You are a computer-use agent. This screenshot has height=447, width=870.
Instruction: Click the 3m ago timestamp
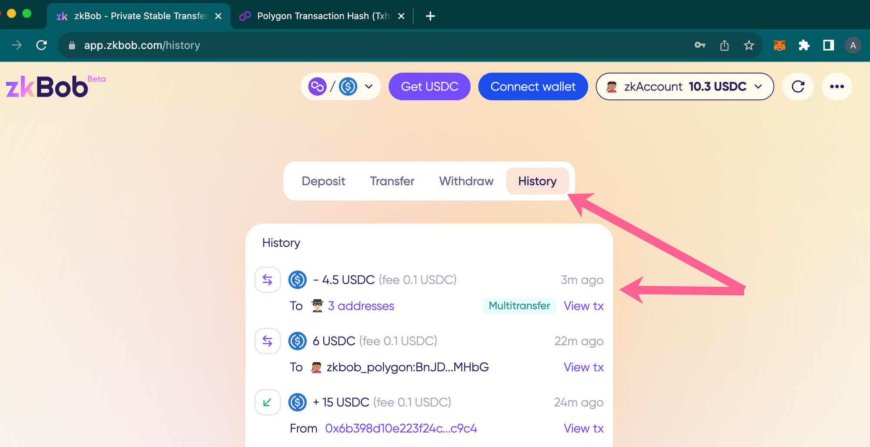582,280
